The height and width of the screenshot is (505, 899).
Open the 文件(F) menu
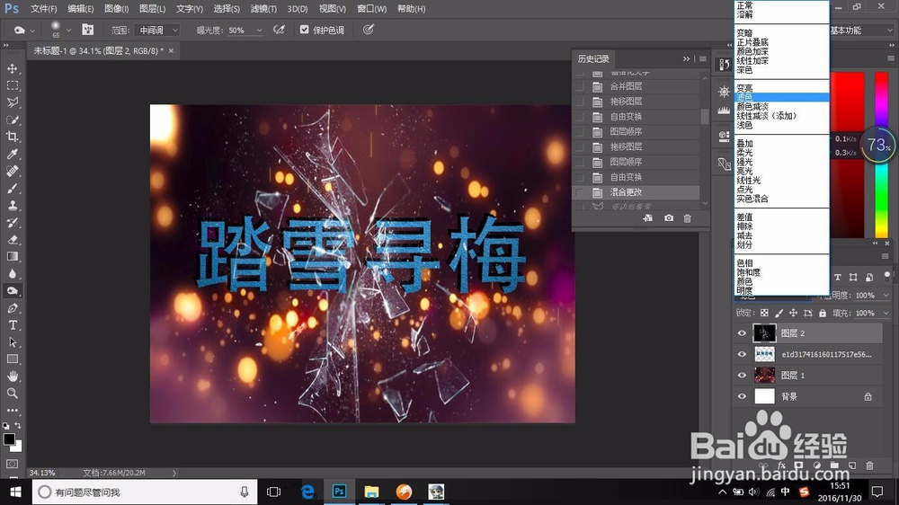click(x=43, y=9)
